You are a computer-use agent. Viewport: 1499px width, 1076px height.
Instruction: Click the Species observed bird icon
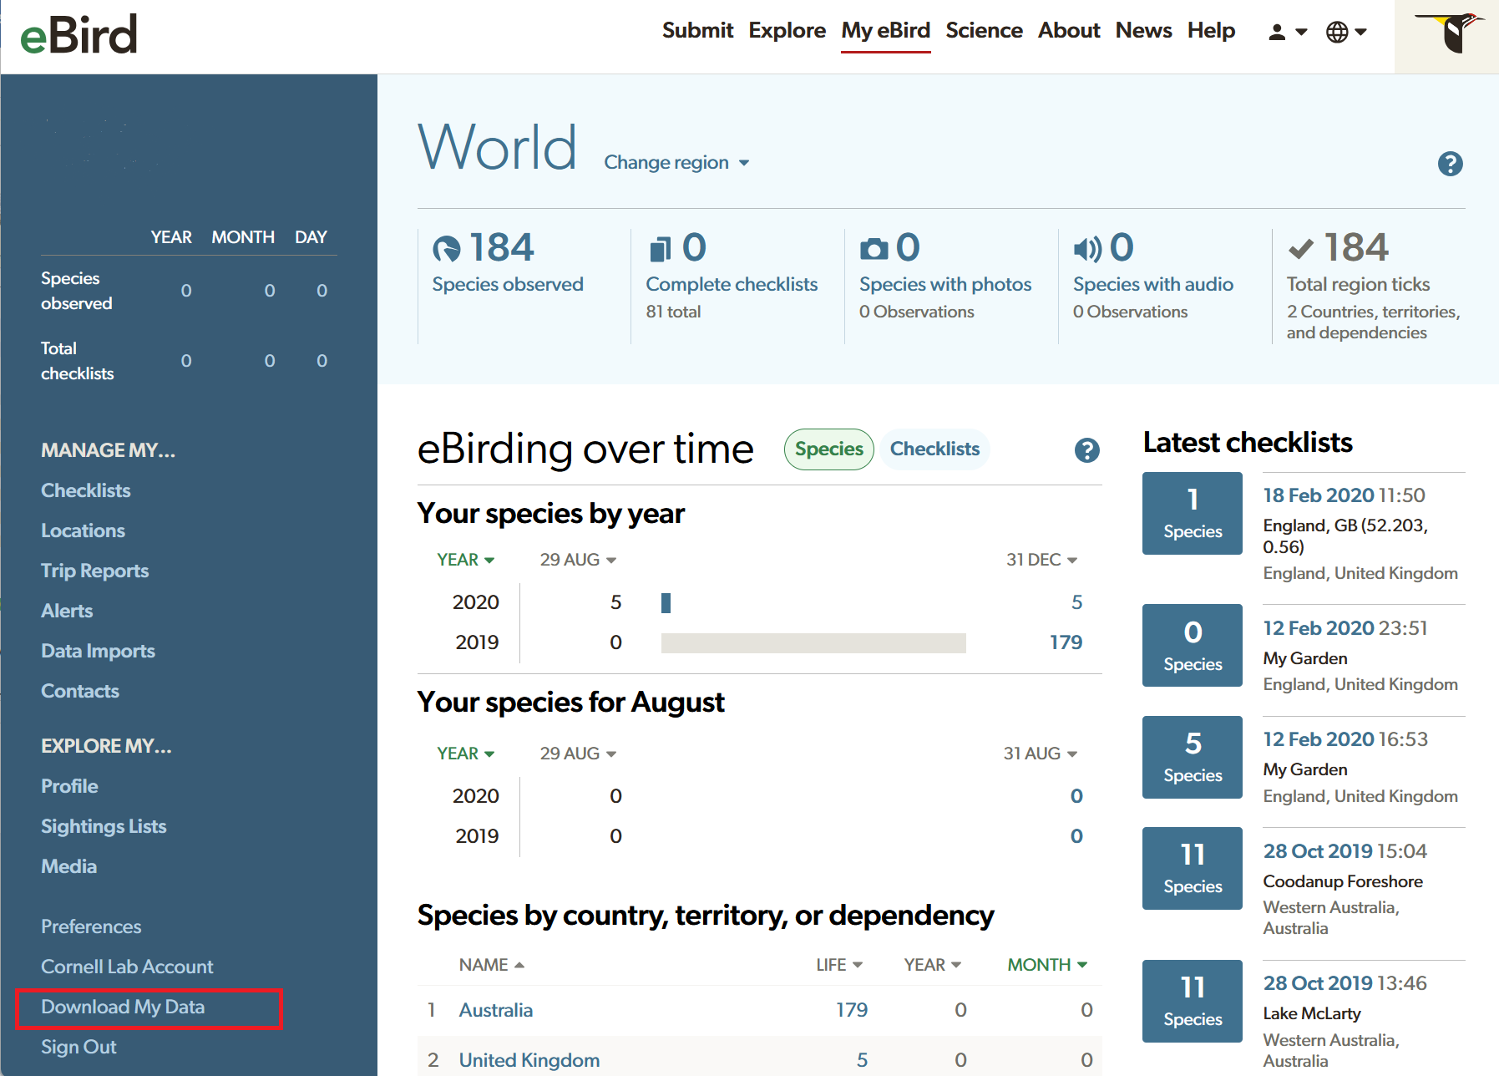[x=447, y=248]
